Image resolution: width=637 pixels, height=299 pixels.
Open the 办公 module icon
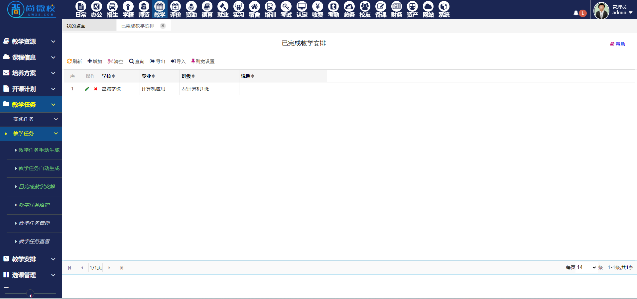point(96,9)
